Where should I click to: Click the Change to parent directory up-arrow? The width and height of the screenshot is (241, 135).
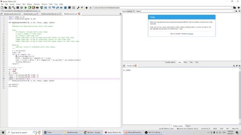click(x=238, y=7)
